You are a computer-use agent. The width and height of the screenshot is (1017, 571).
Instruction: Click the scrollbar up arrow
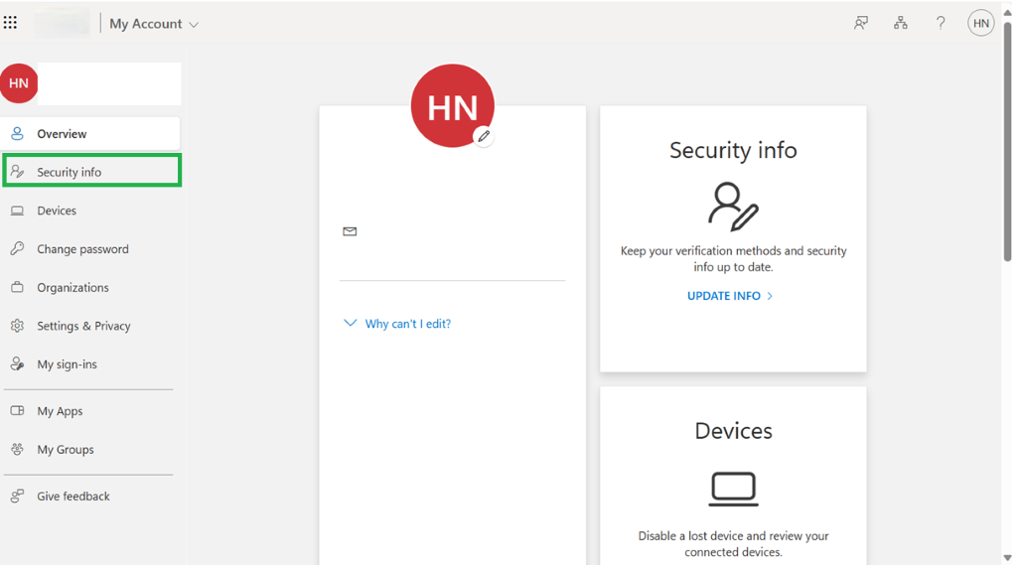(1007, 12)
